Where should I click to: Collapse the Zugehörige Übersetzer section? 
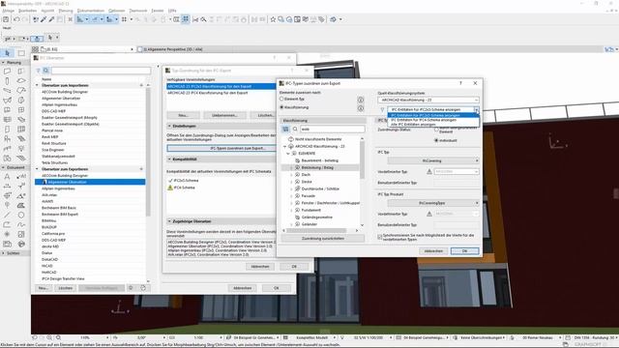point(170,221)
